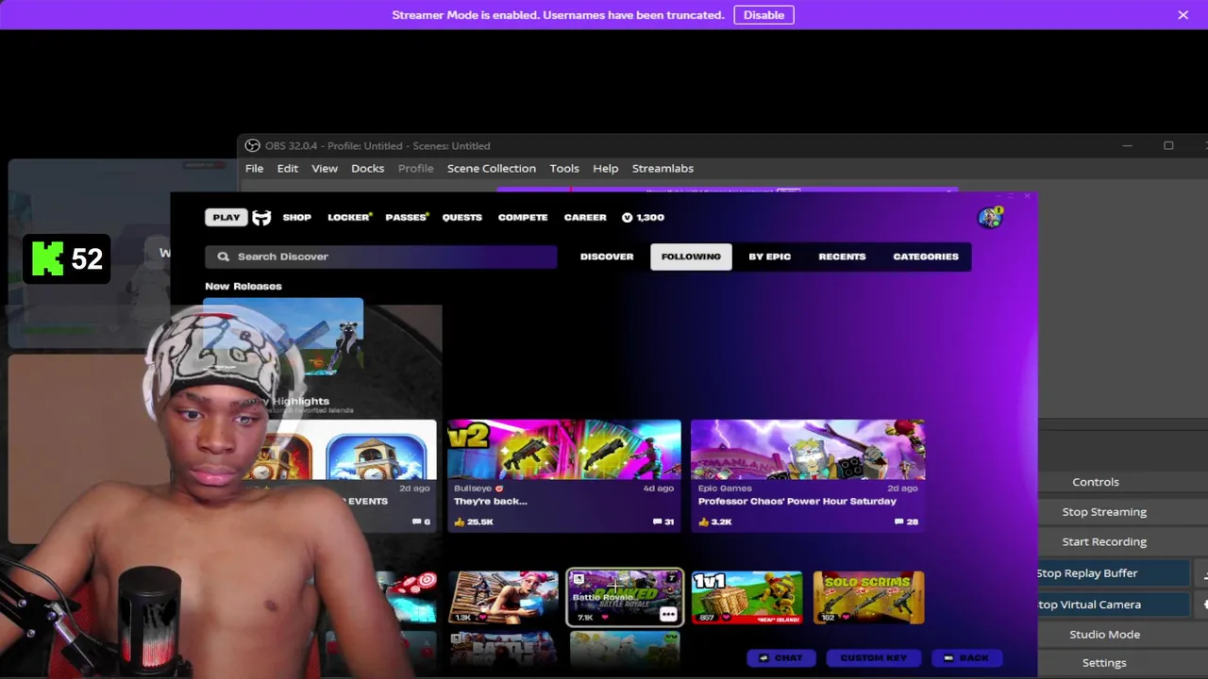The image size is (1208, 679).
Task: Click the 31 comments icon on Bullseye post
Action: tap(659, 522)
